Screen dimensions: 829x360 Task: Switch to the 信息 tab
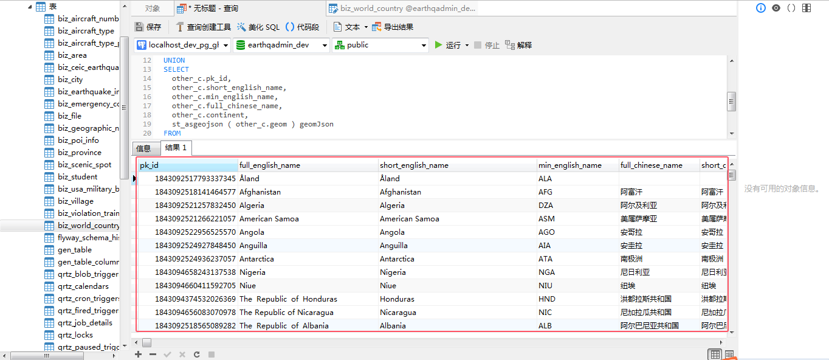[x=144, y=148]
